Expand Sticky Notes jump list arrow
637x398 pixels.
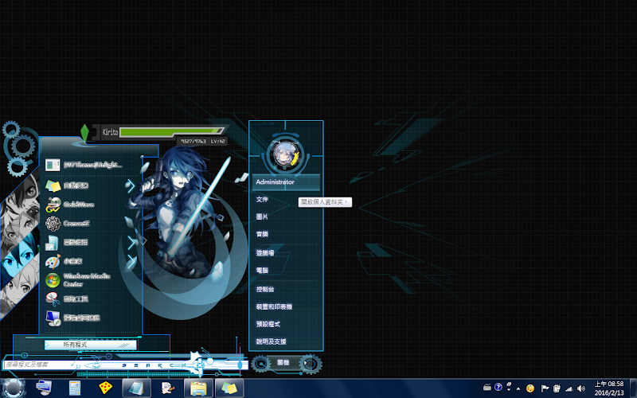[x=131, y=185]
